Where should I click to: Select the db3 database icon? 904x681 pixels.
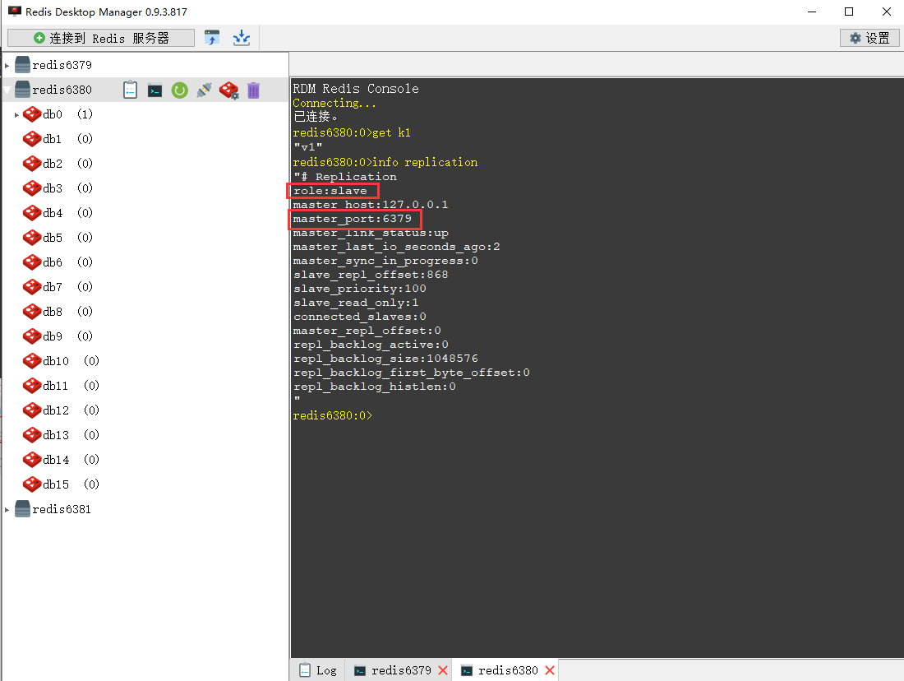point(32,188)
